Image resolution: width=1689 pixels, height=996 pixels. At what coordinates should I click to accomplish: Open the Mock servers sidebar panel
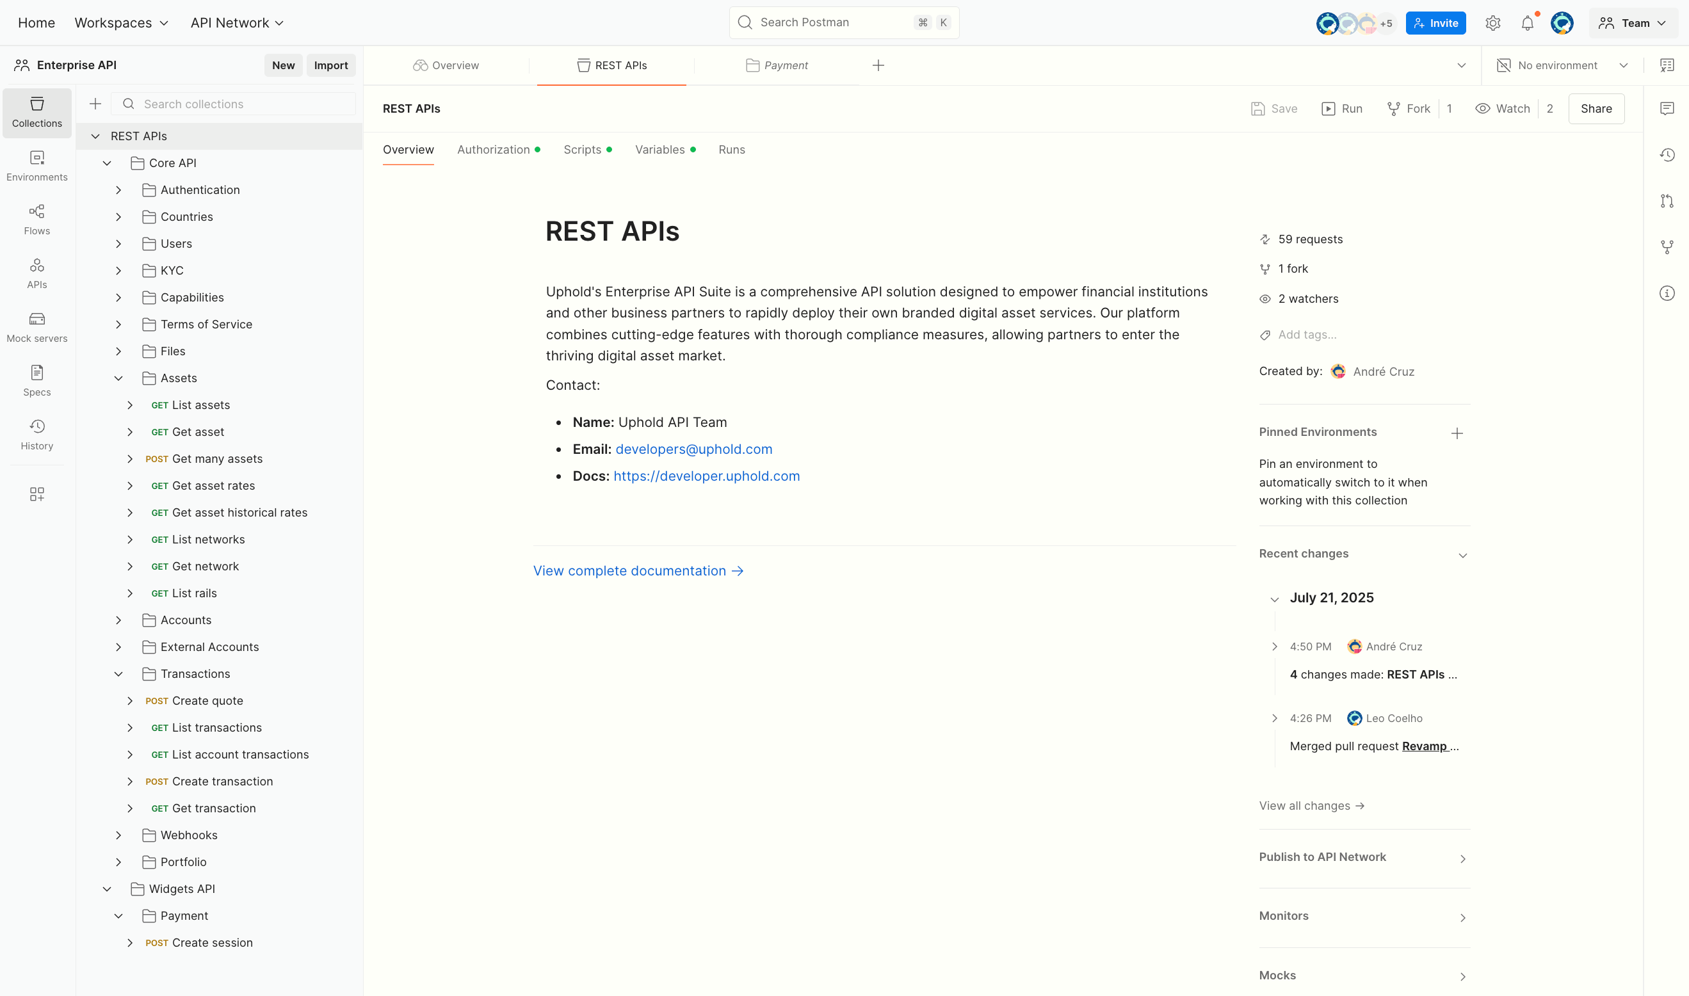(x=37, y=328)
